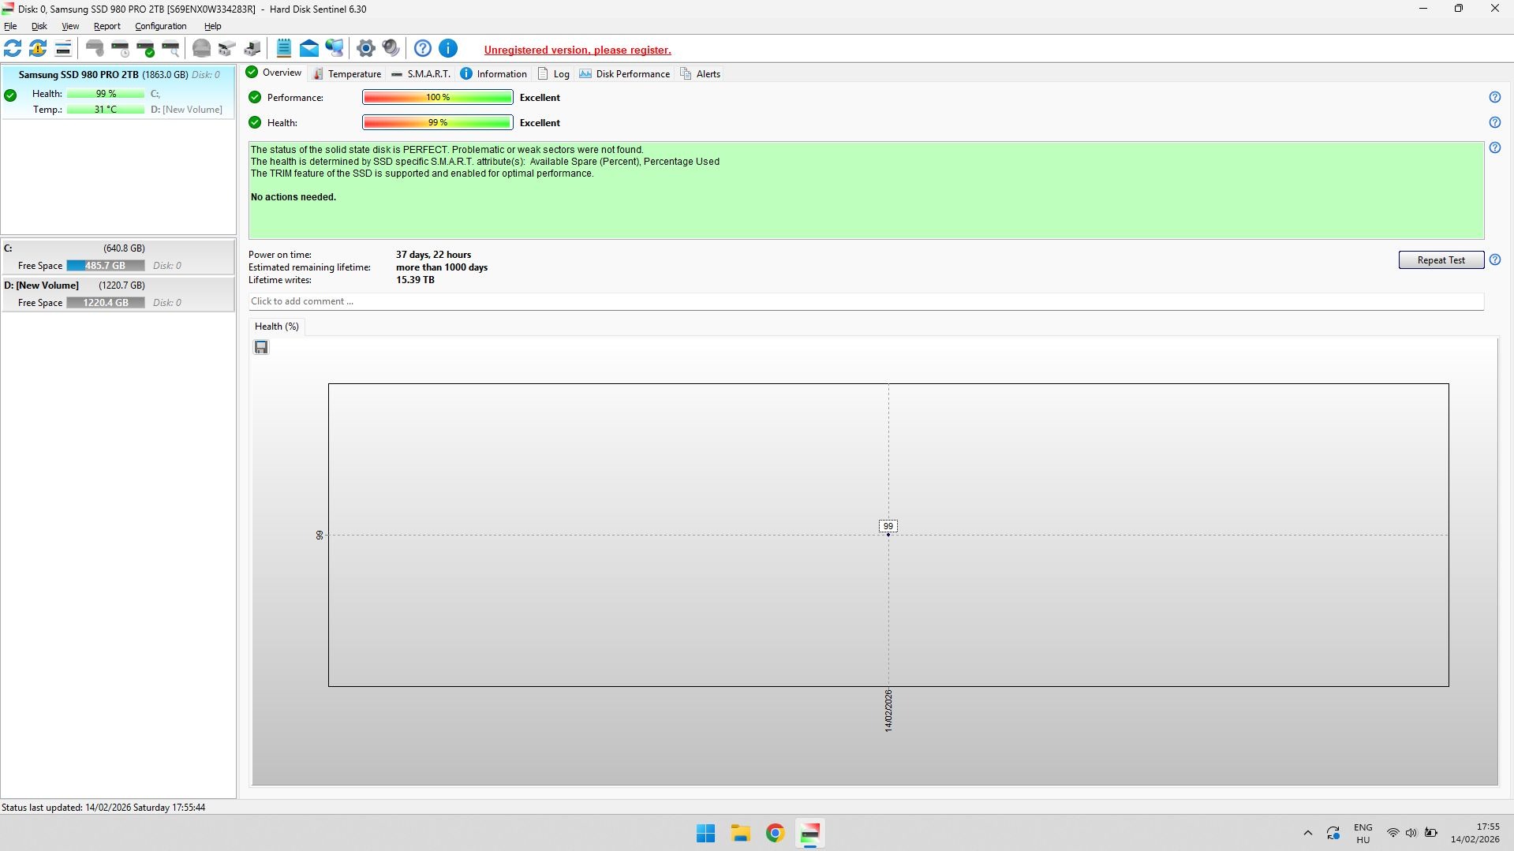Open the Report menu
The height and width of the screenshot is (851, 1514).
click(x=107, y=26)
